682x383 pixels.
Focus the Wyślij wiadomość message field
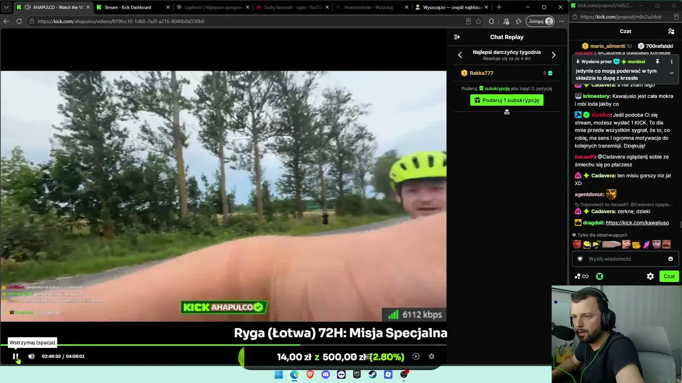[624, 259]
